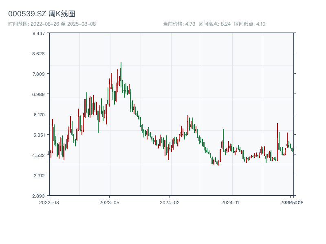
Task: Select the time range text 2022-08-26 至 2025-08-08
Action: click(x=63, y=24)
